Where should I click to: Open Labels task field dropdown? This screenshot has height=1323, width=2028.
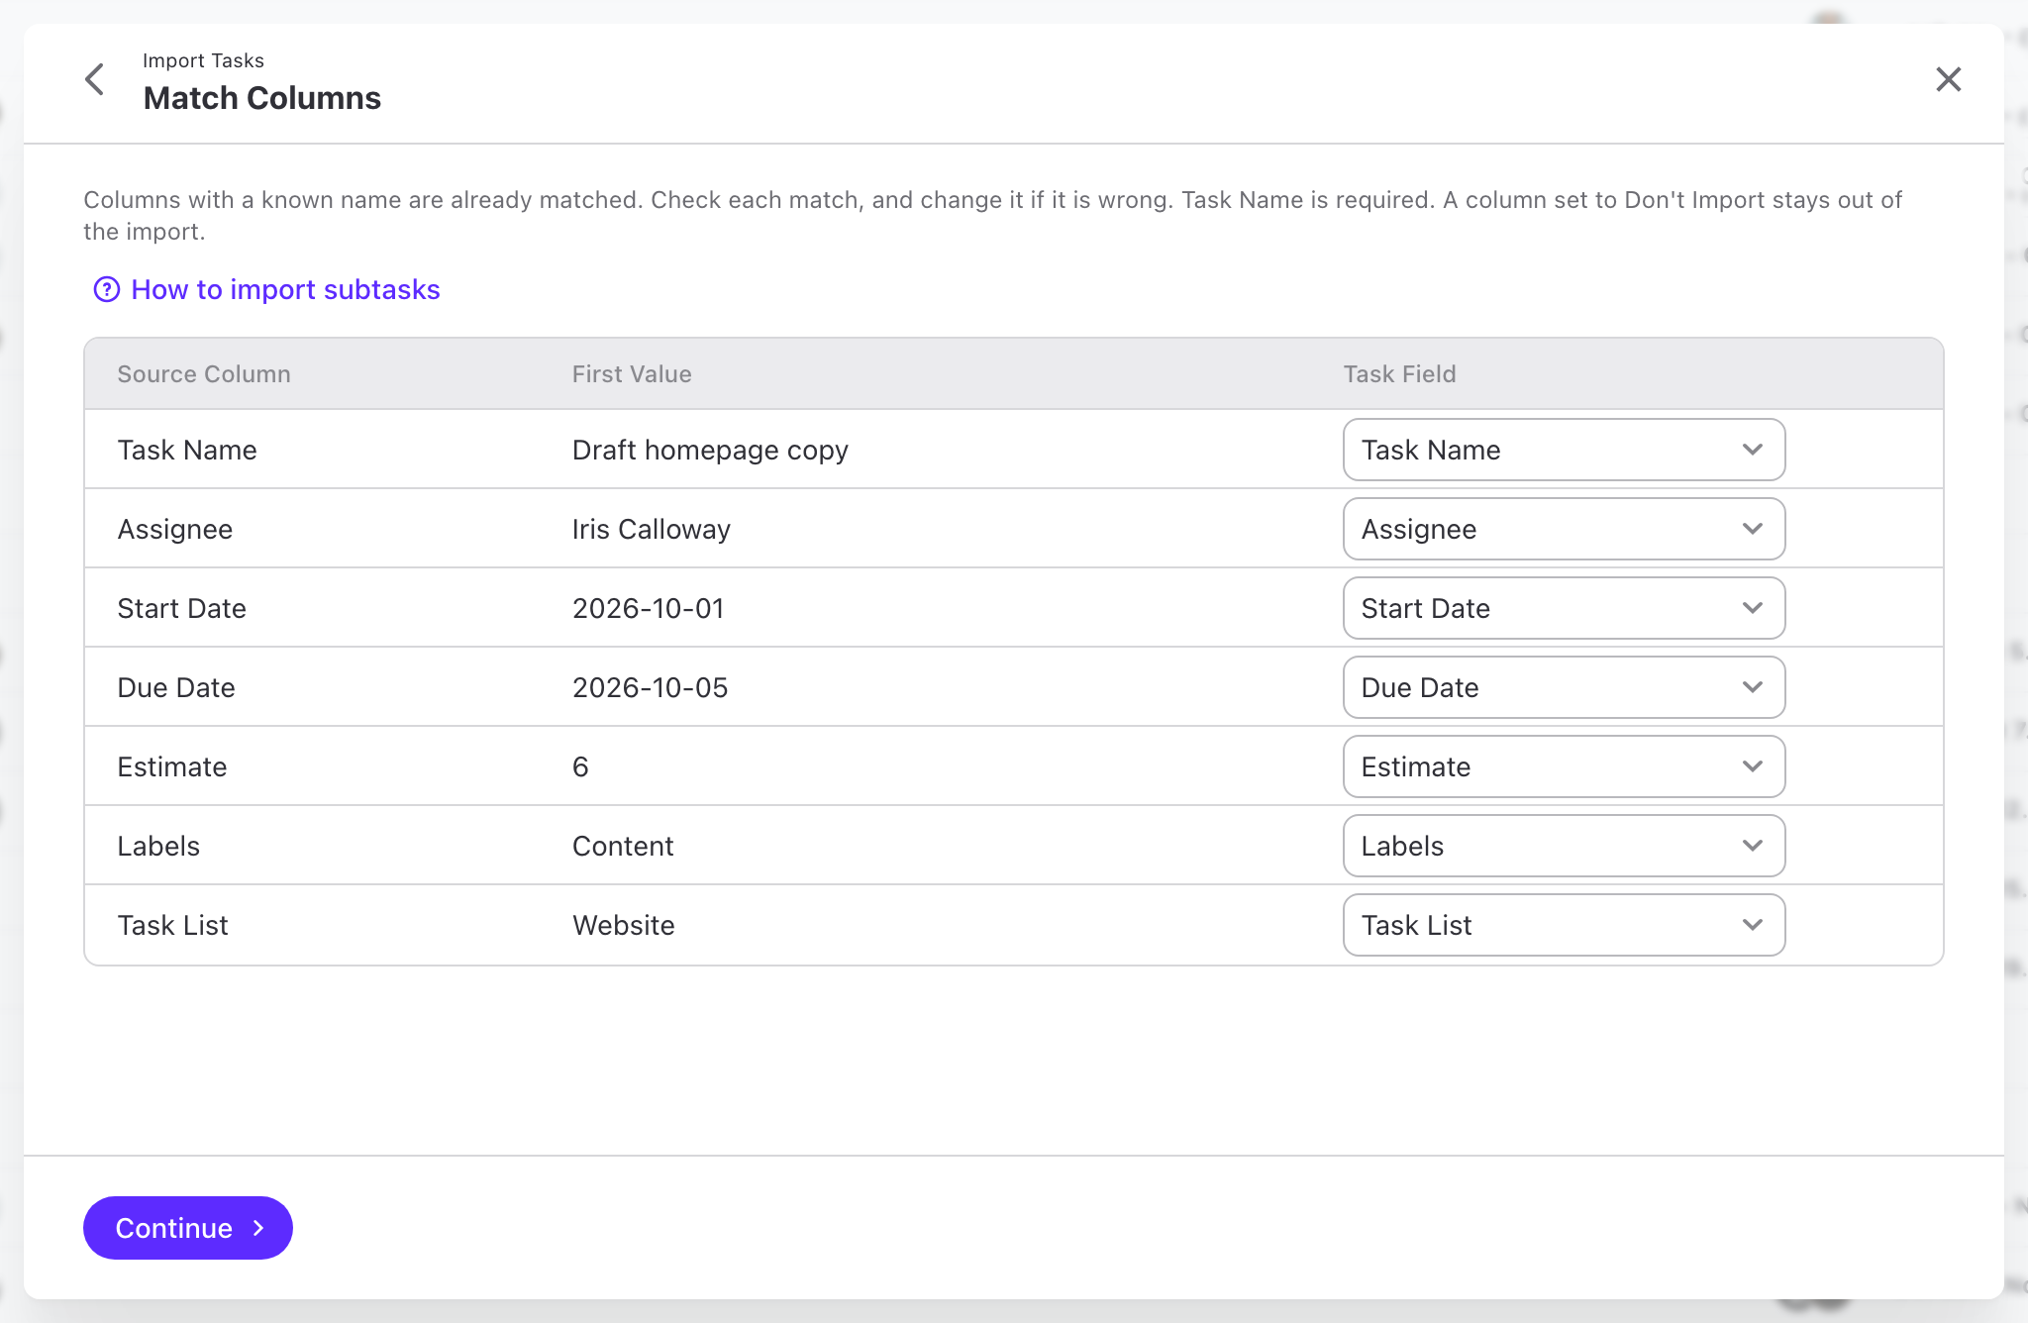click(x=1564, y=846)
